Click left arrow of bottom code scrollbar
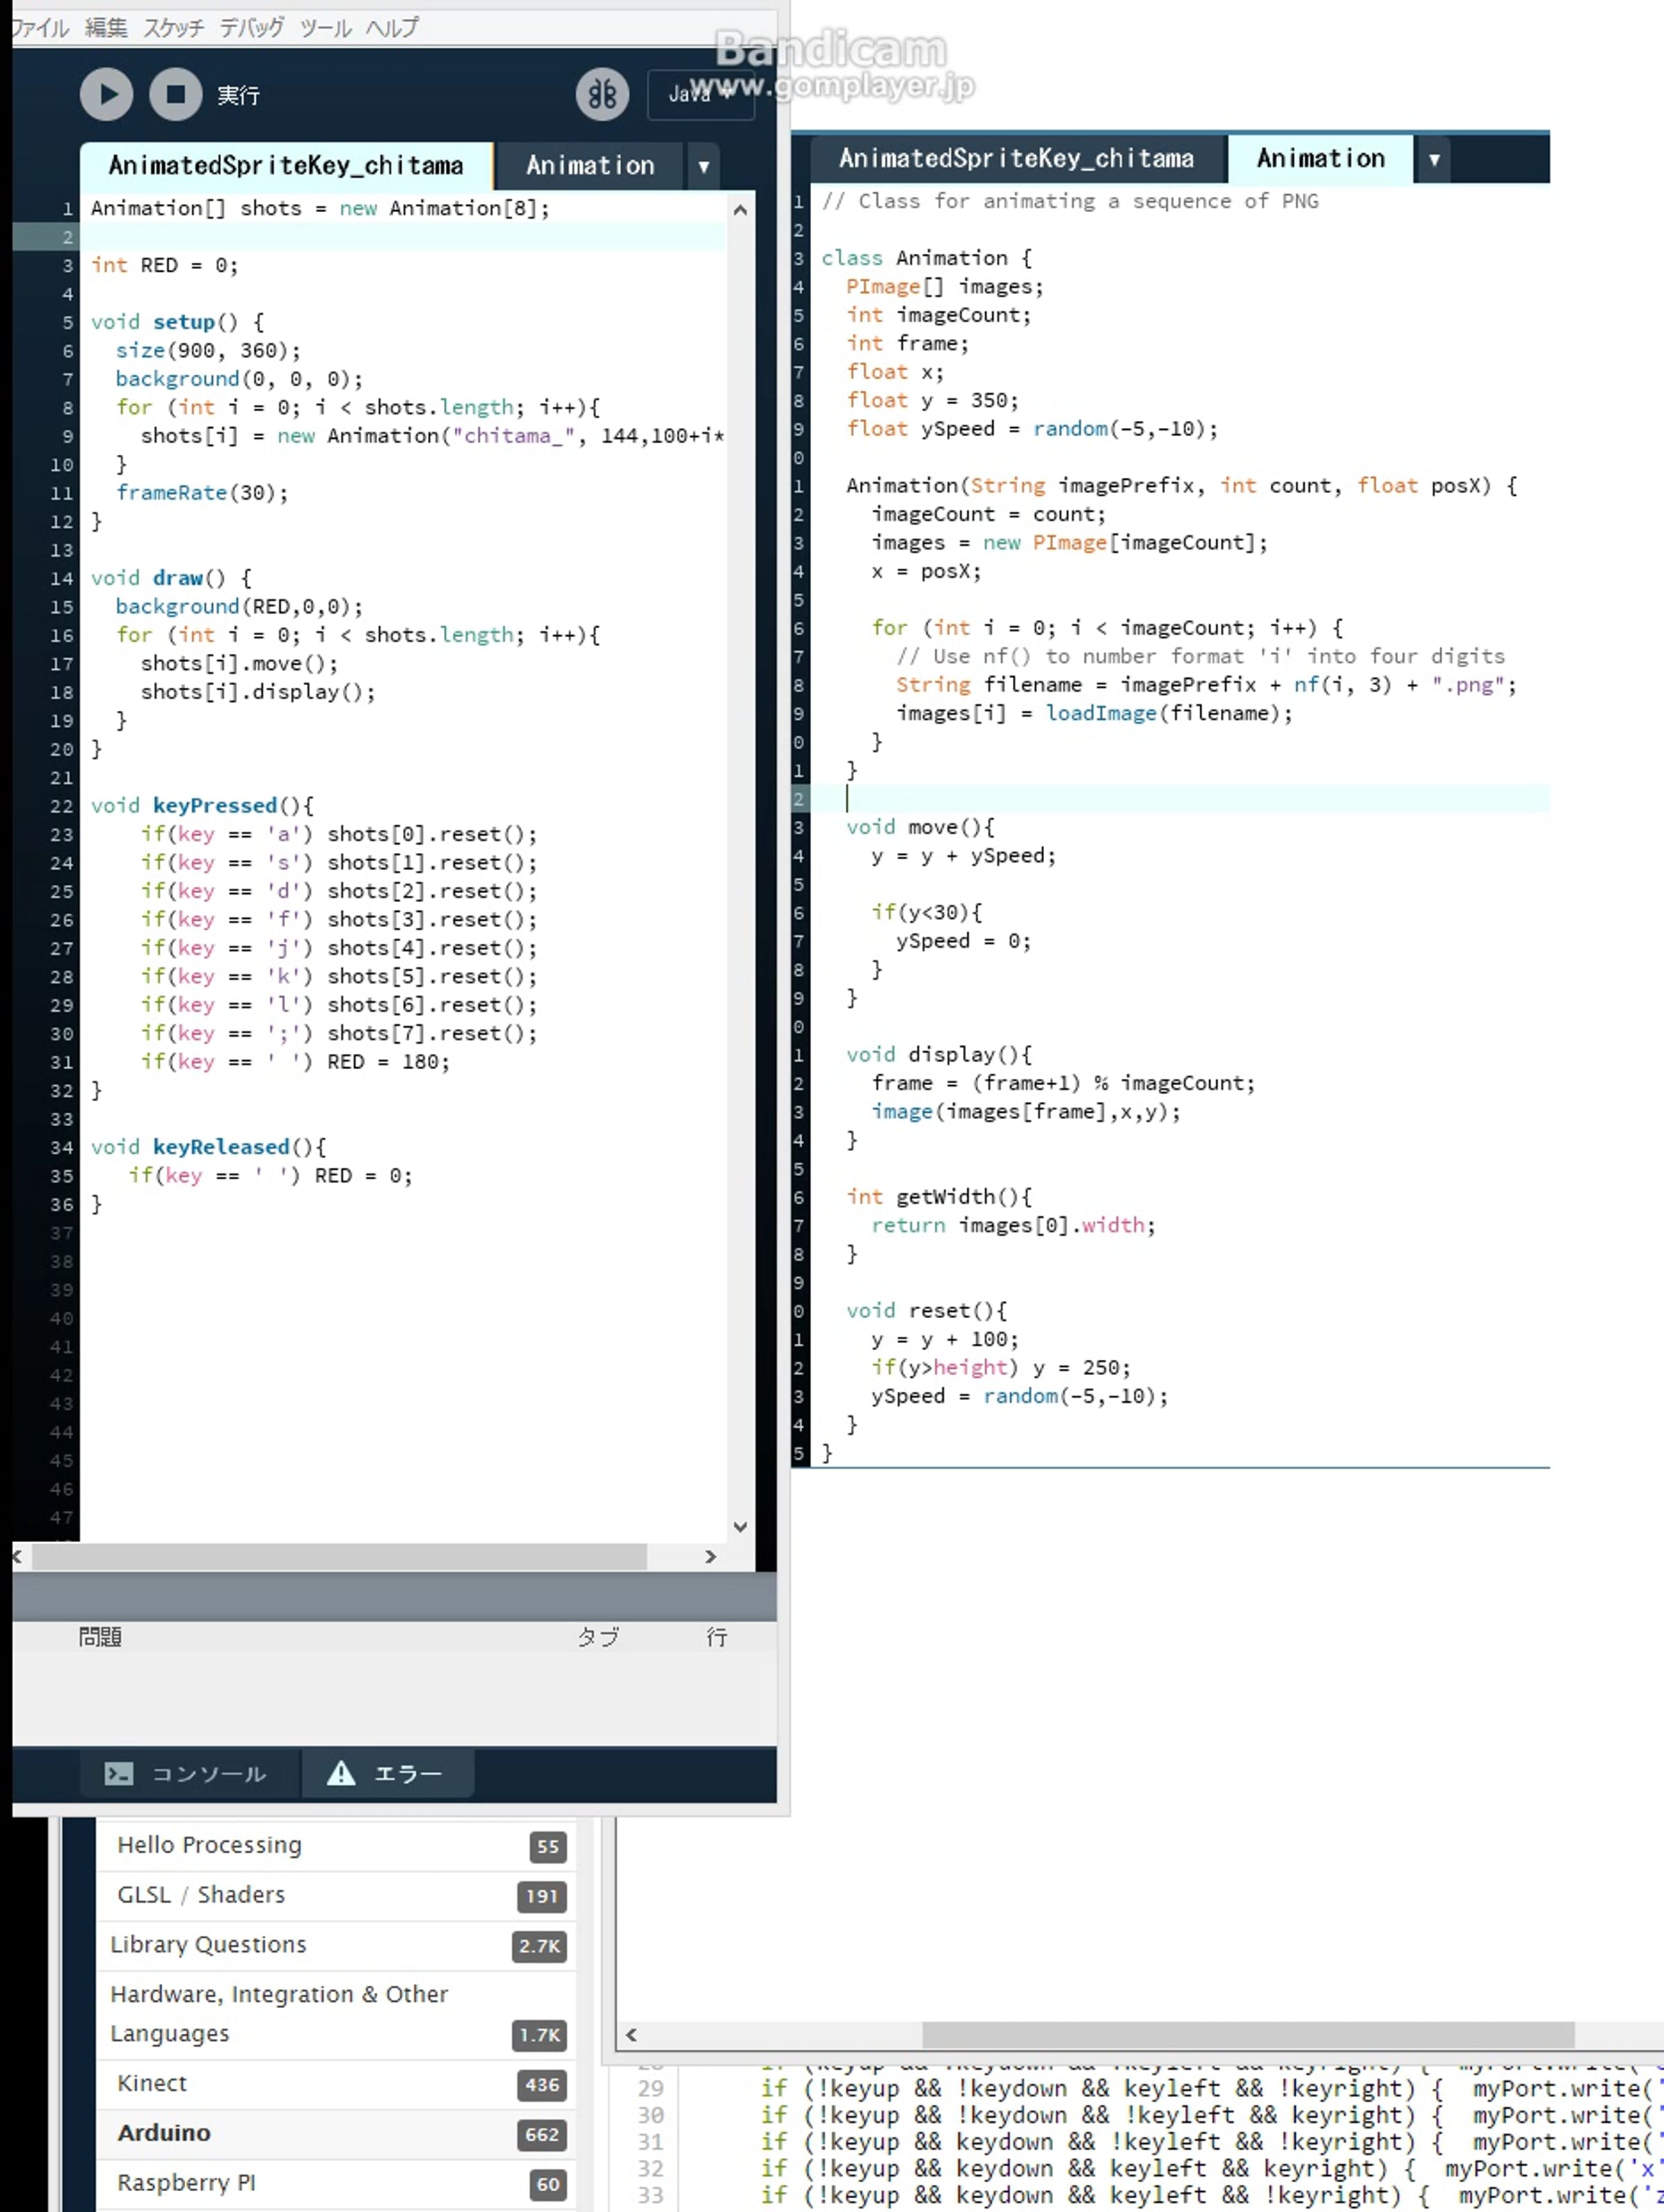Viewport: 1664px width, 2212px height. pyautogui.click(x=631, y=2035)
